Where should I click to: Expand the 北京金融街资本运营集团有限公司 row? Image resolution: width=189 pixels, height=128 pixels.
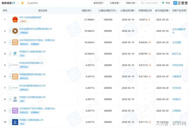point(10,31)
